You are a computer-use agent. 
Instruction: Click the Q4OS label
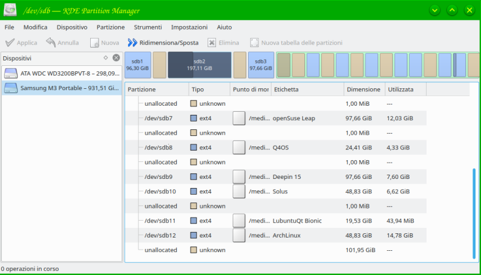281,147
